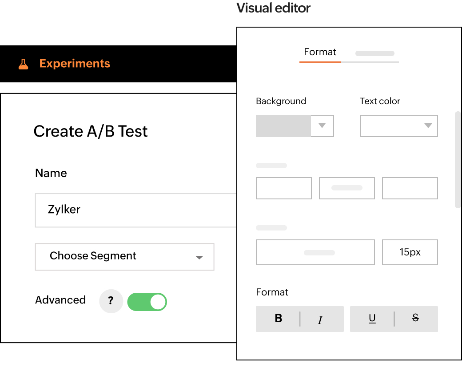Expand the Text color selector

pos(398,126)
